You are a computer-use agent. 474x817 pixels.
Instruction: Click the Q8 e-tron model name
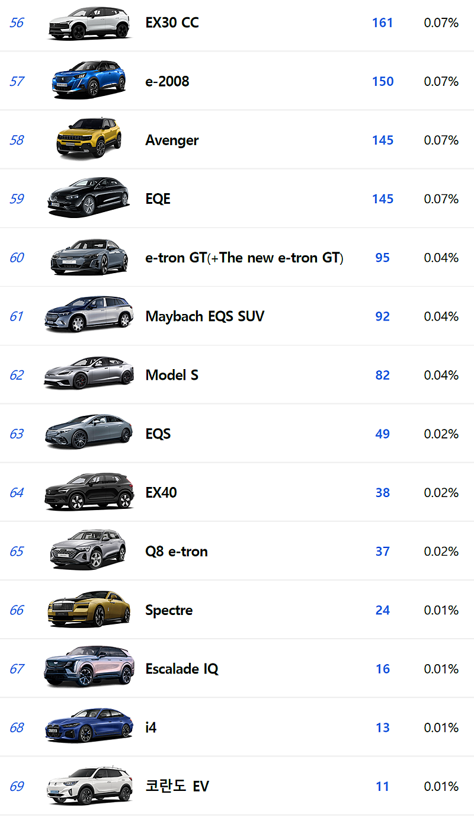click(177, 551)
